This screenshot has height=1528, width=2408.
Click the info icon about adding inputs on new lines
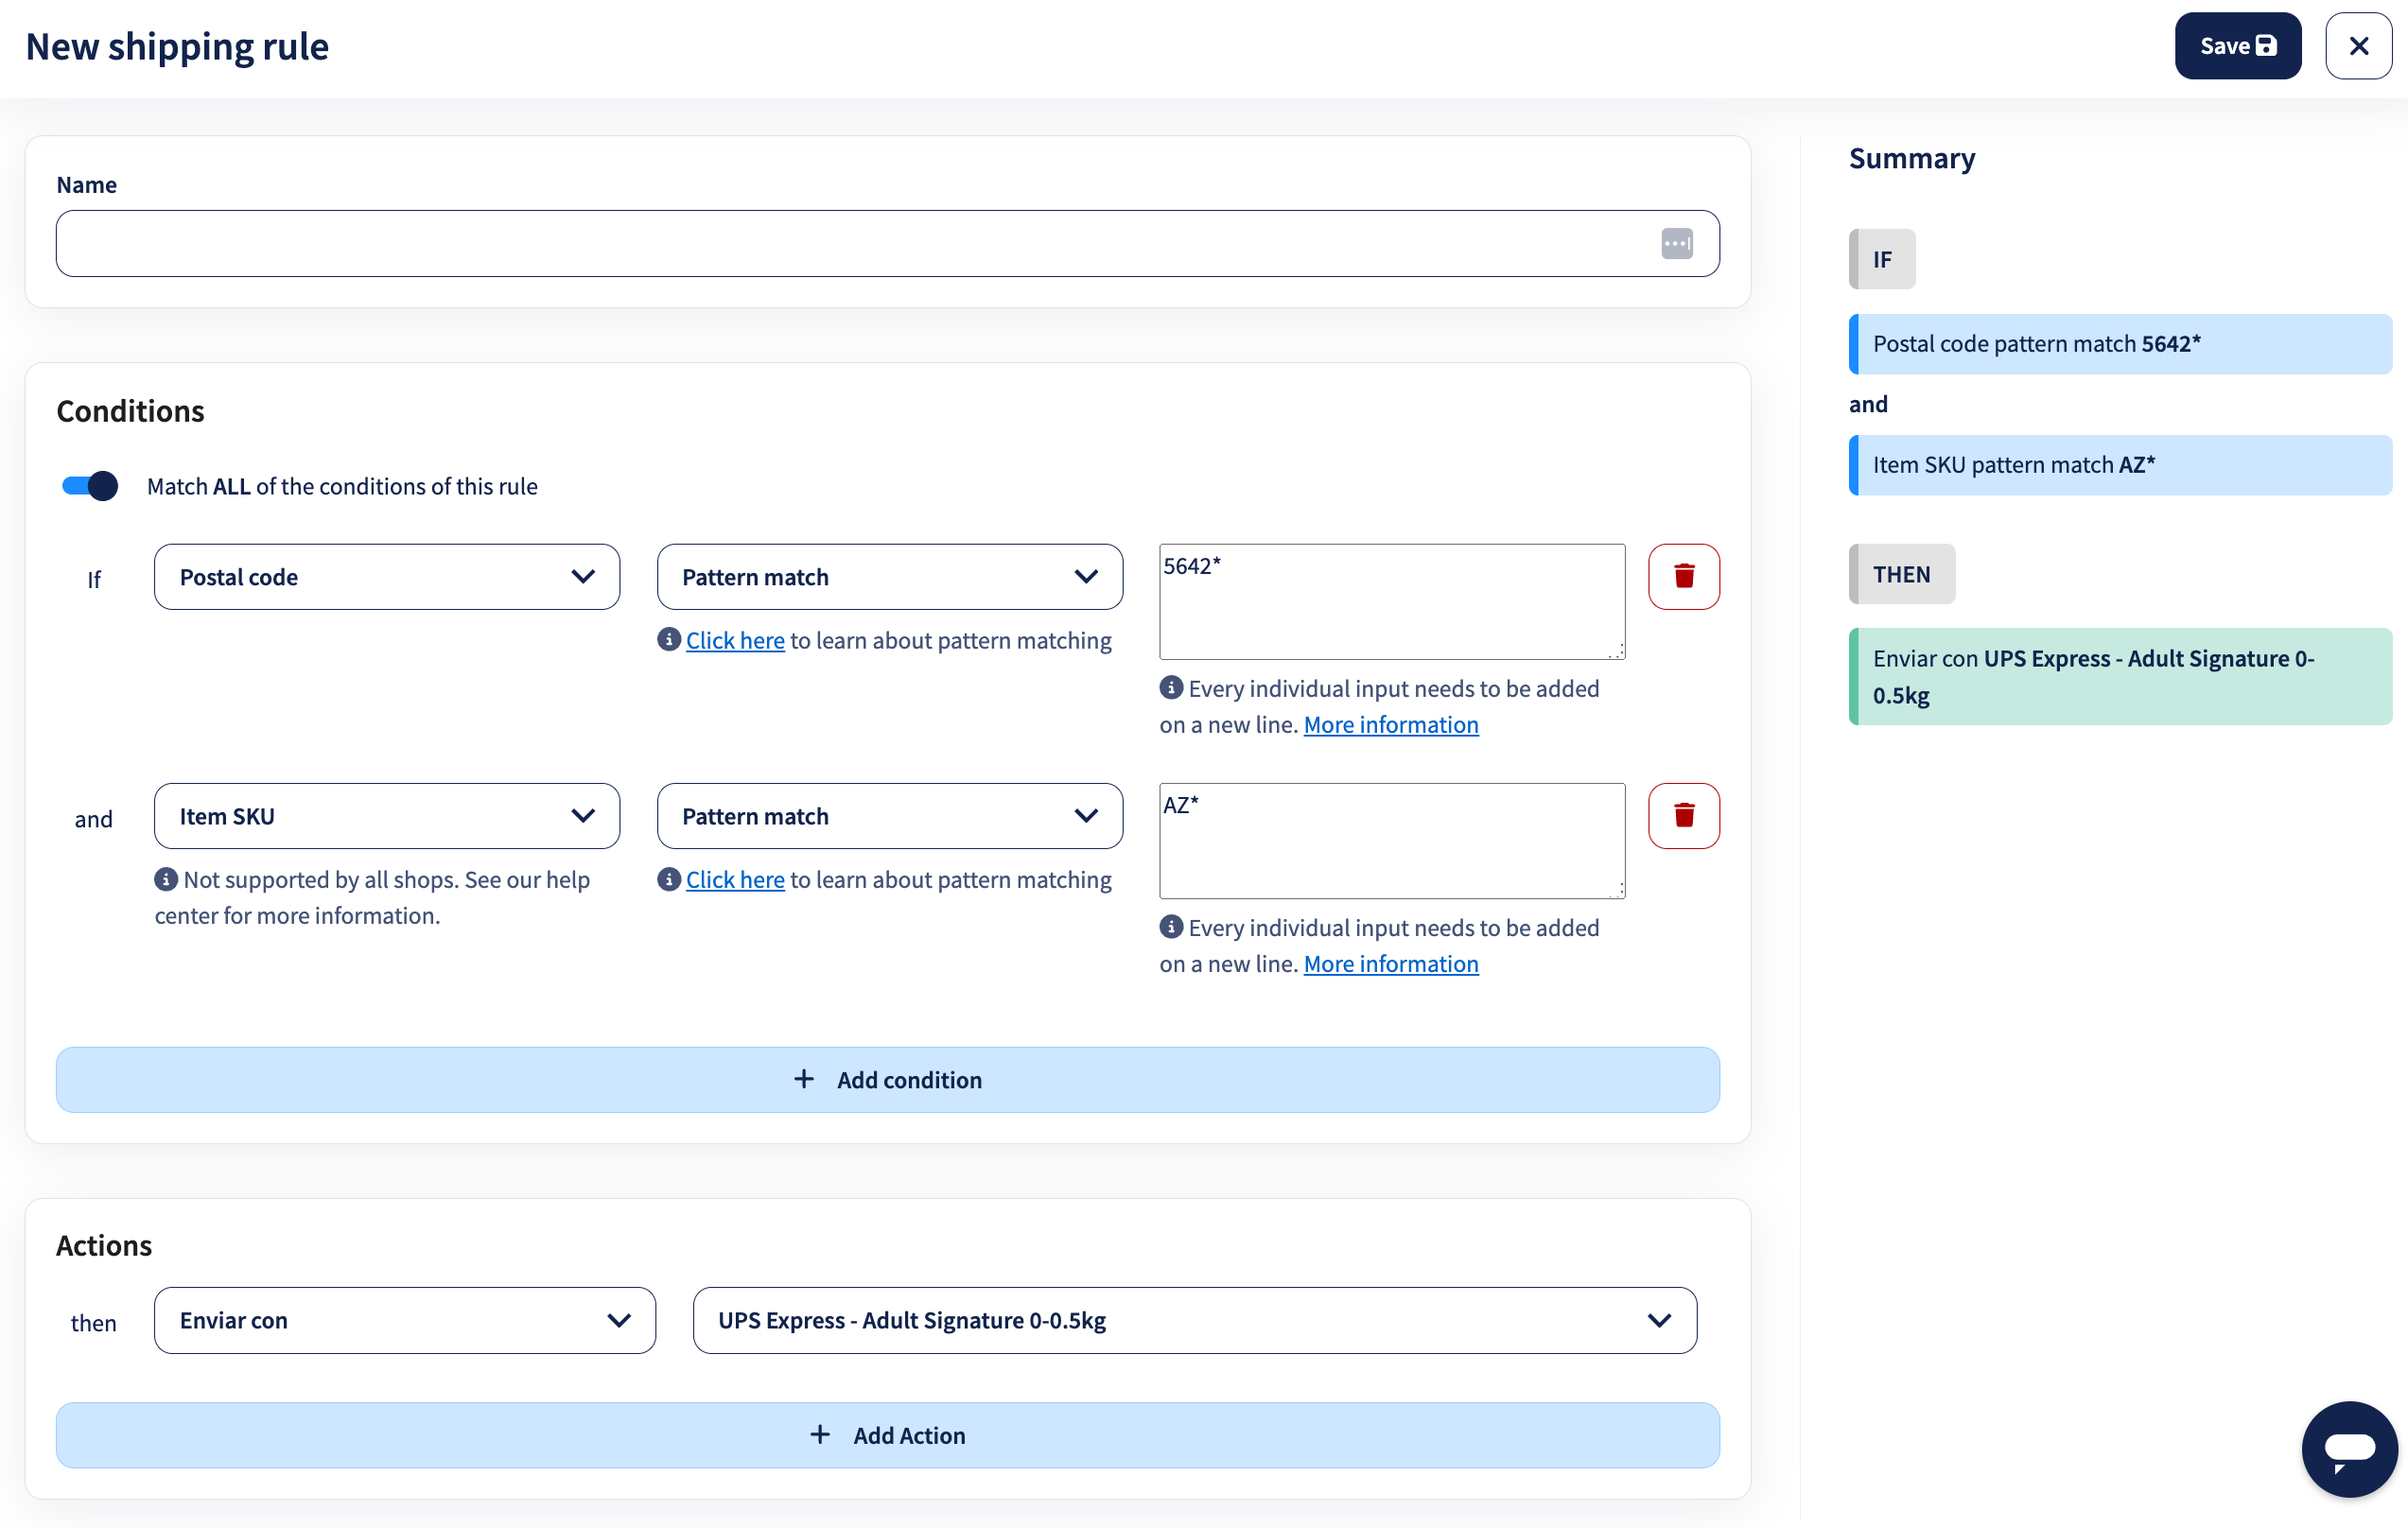point(1171,688)
